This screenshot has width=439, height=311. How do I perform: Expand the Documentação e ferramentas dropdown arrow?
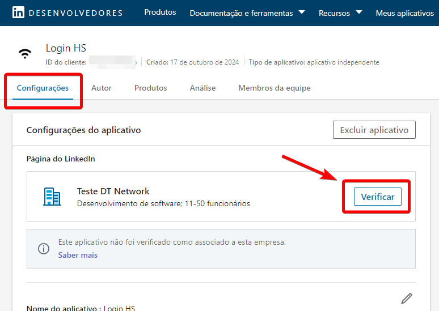pyautogui.click(x=302, y=12)
